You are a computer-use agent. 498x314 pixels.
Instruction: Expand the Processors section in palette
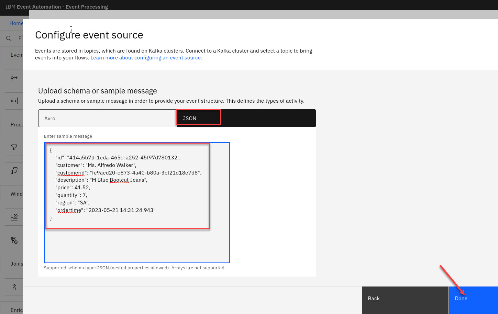point(16,125)
